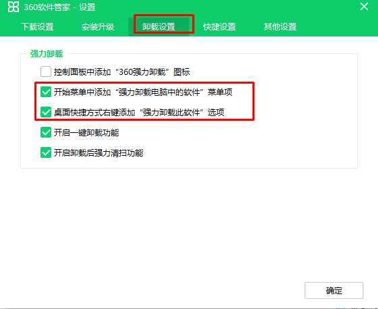Enable the 控制面板中添加360强力卸载图标 checkbox
This screenshot has height=309, width=378.
pos(46,72)
